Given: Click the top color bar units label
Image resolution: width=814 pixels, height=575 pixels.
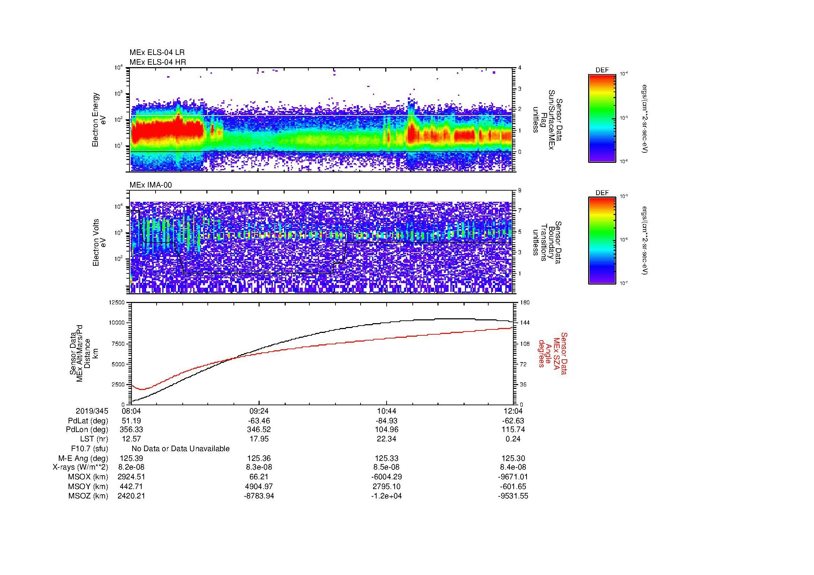Looking at the screenshot, I should tap(645, 119).
